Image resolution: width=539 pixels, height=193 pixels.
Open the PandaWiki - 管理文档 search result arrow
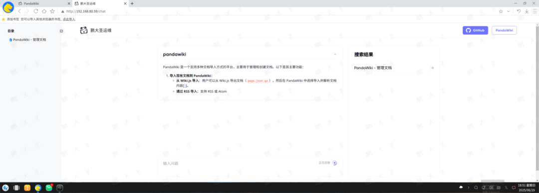pyautogui.click(x=432, y=68)
